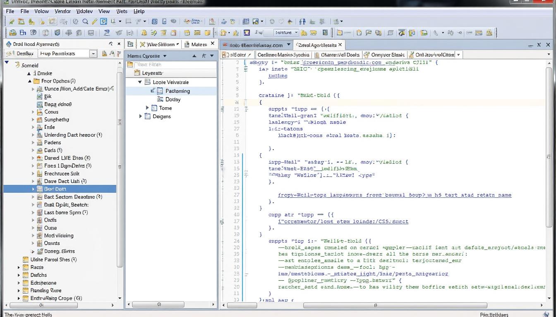Switch to the Vlive Sitiionn tab

click(161, 44)
